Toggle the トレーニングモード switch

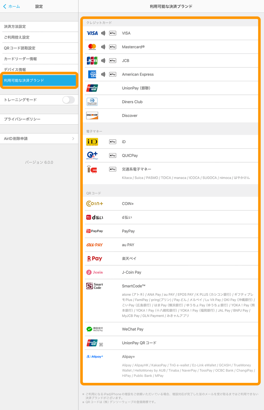point(68,100)
